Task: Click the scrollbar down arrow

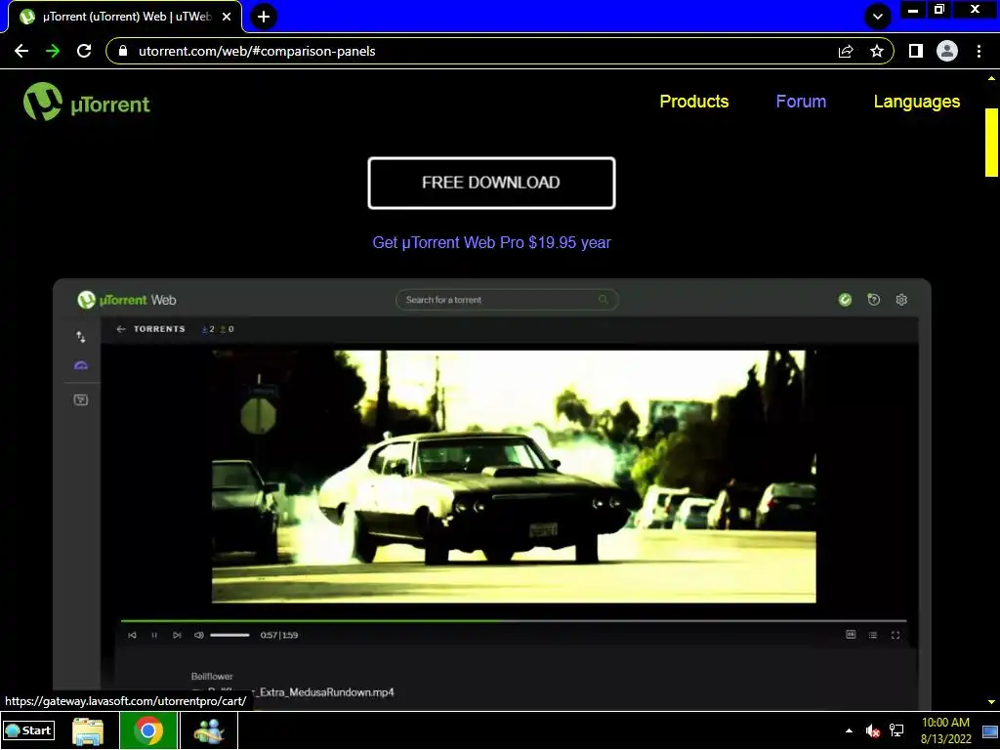Action: [991, 701]
